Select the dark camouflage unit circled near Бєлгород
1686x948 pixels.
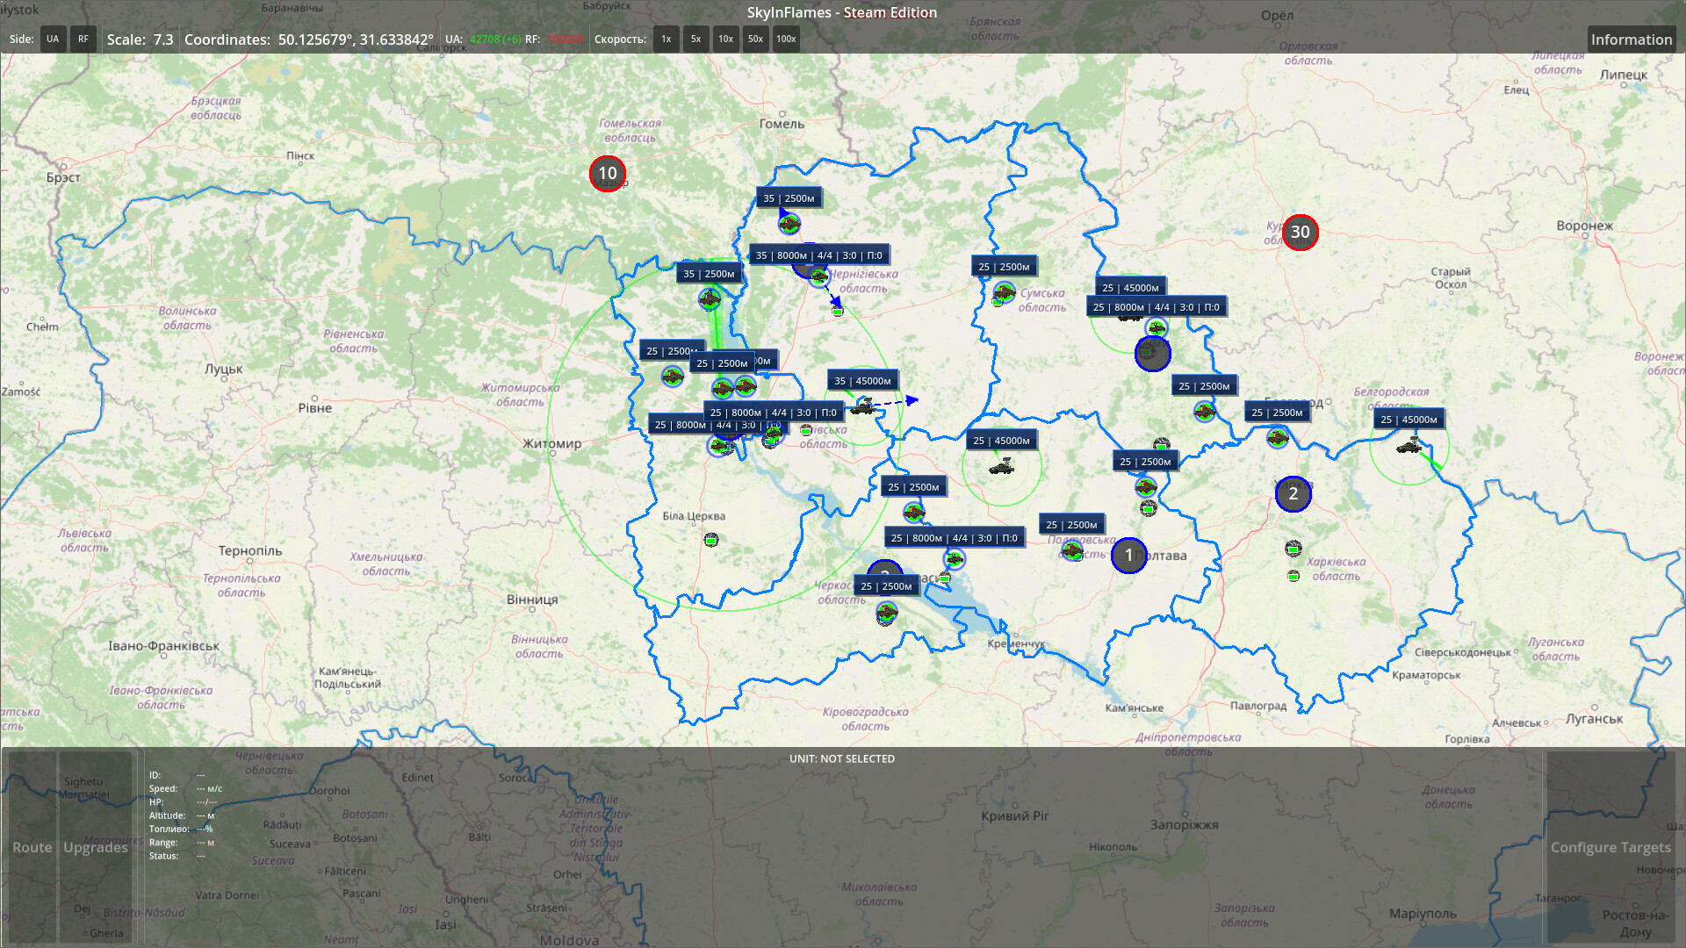1151,354
